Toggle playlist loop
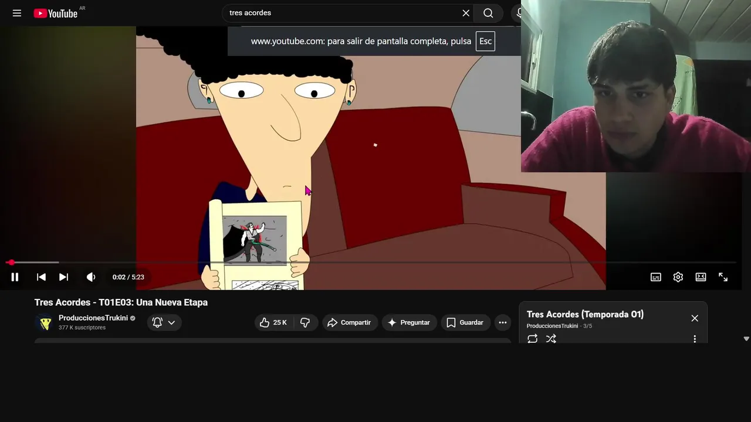This screenshot has width=751, height=422. coord(532,339)
